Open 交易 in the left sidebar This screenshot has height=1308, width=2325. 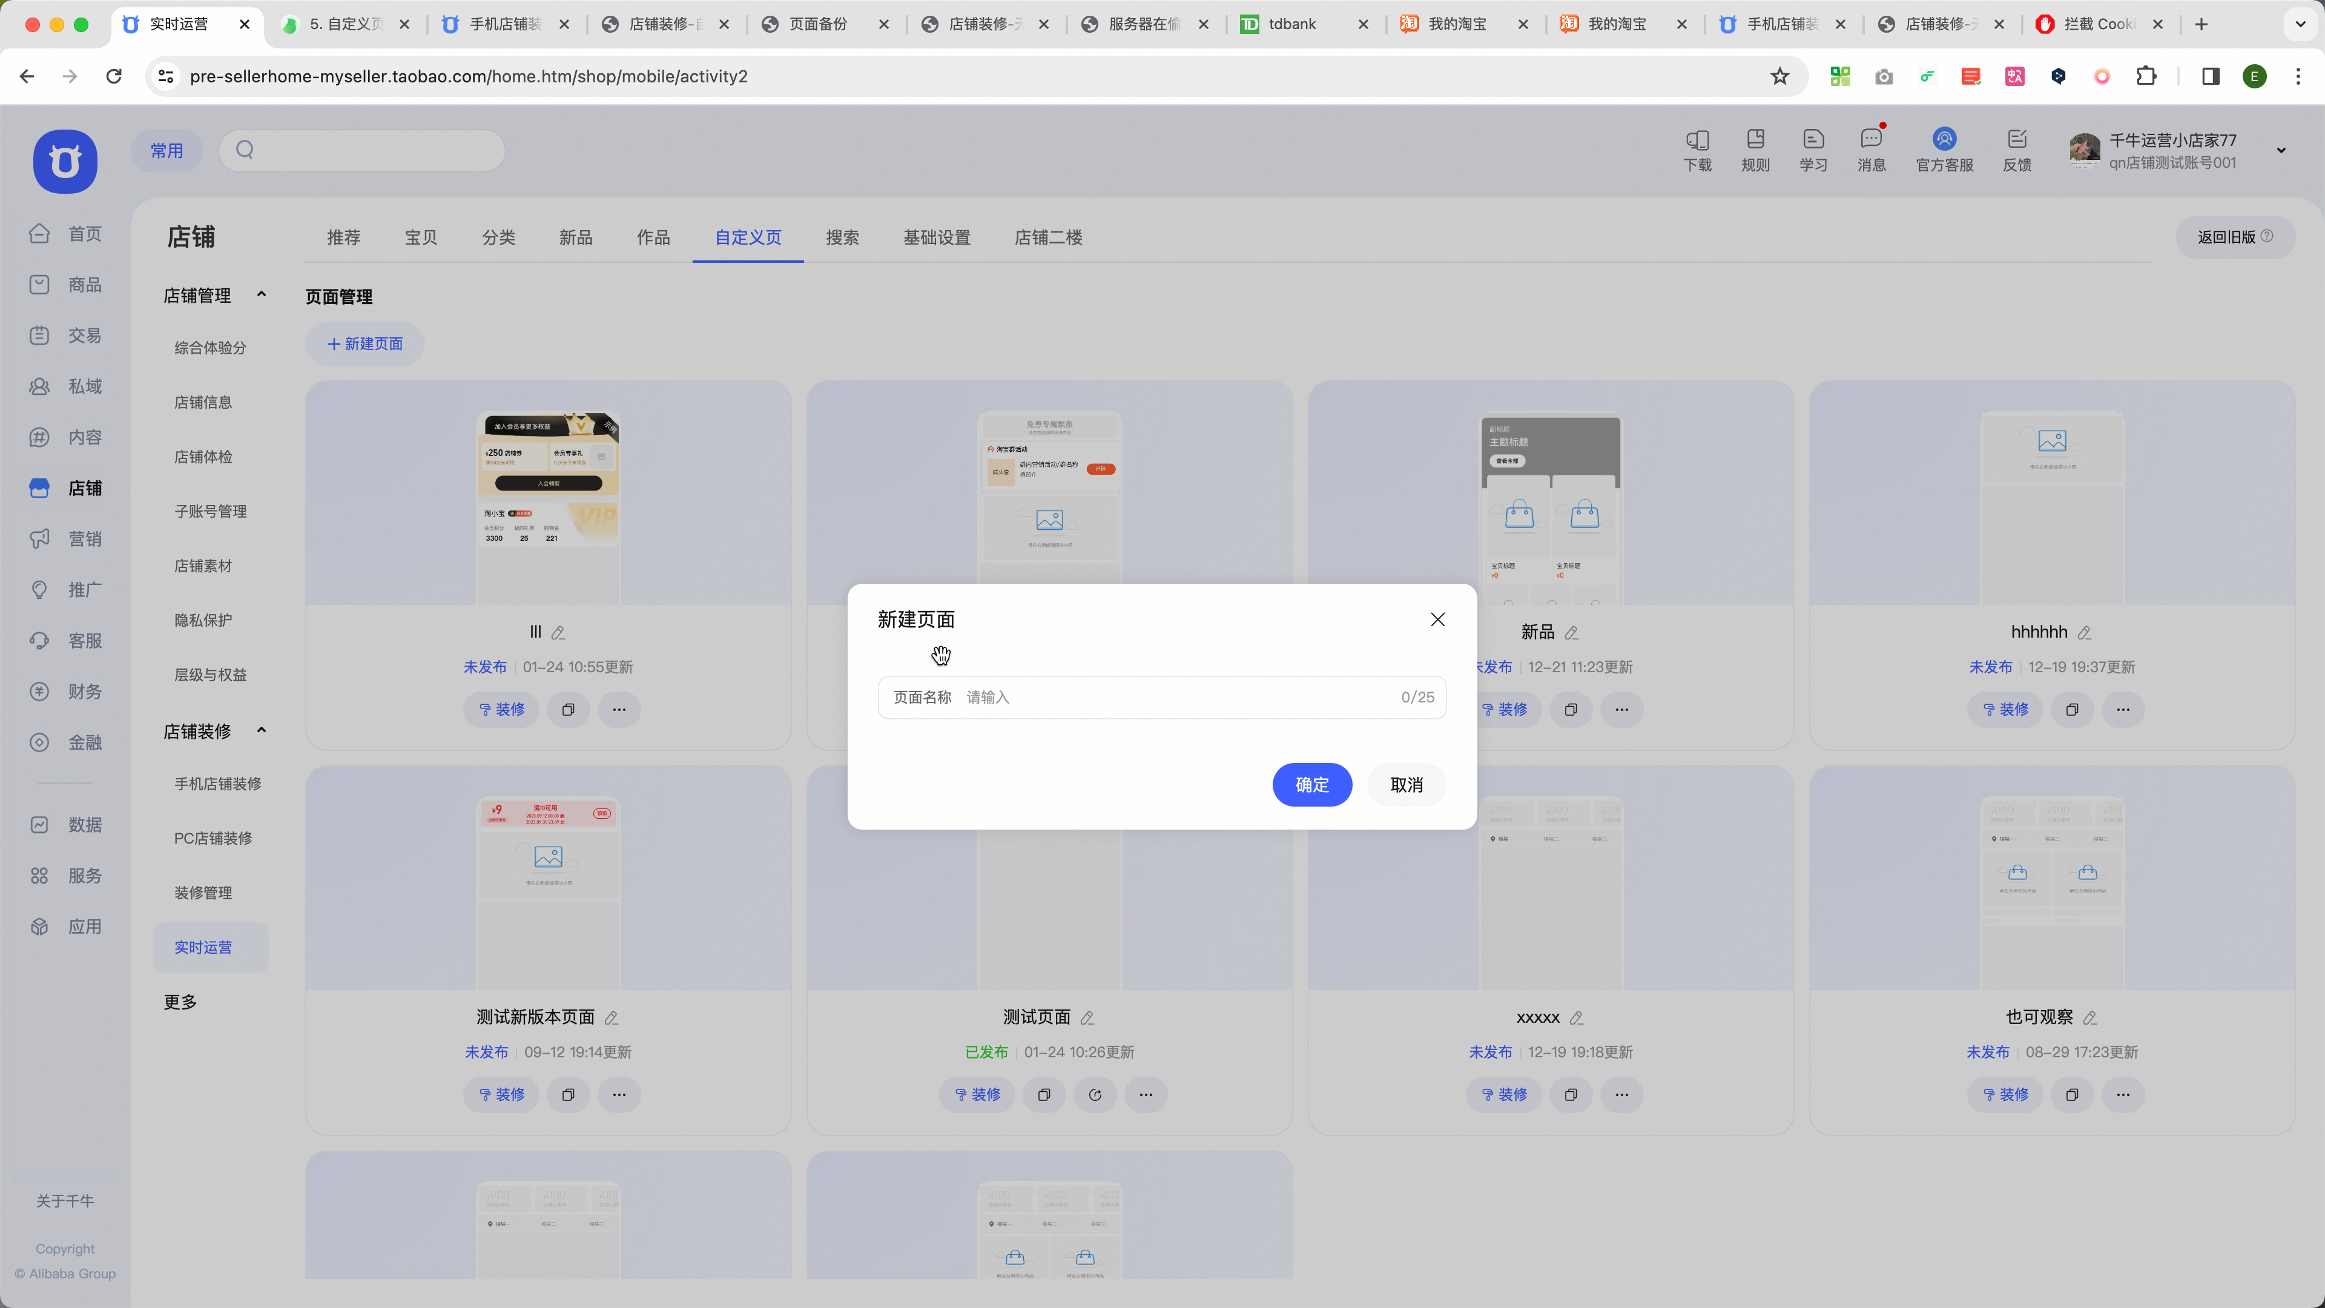pos(65,335)
